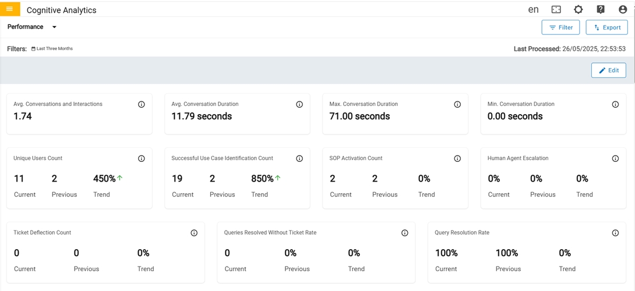Open the hamburger navigation menu
Image resolution: width=635 pixels, height=291 pixels.
point(10,9)
